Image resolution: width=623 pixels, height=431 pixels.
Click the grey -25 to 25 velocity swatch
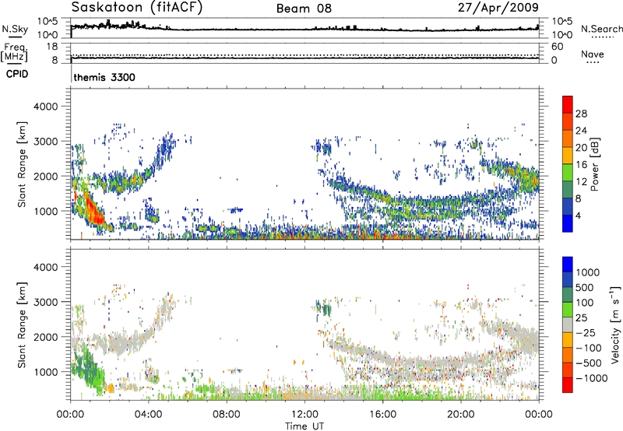pos(568,324)
